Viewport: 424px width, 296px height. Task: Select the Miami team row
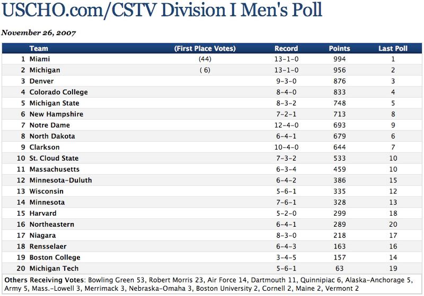[40, 59]
